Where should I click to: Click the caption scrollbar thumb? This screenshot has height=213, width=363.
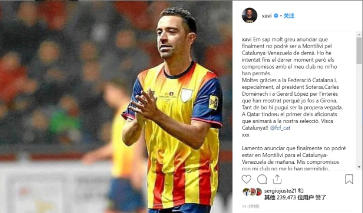pyautogui.click(x=359, y=51)
